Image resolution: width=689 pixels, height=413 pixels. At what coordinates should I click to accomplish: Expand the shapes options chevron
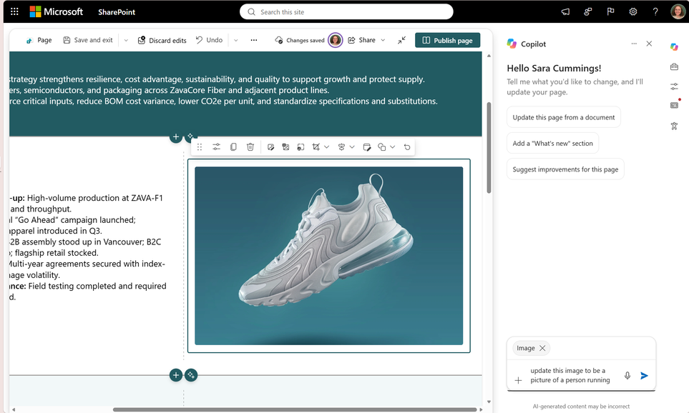coord(392,147)
